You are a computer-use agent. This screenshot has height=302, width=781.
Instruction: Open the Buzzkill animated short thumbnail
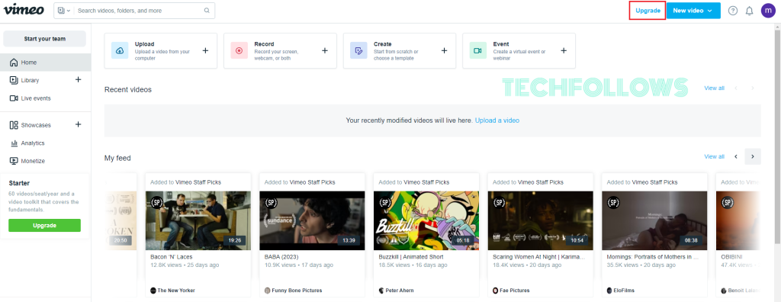426,220
